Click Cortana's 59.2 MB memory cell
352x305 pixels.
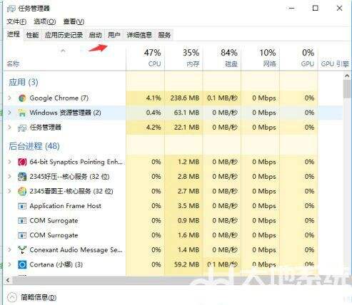pyautogui.click(x=183, y=264)
